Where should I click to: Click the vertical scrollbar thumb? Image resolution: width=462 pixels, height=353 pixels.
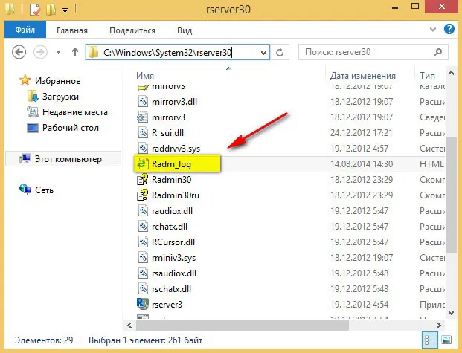click(451, 194)
